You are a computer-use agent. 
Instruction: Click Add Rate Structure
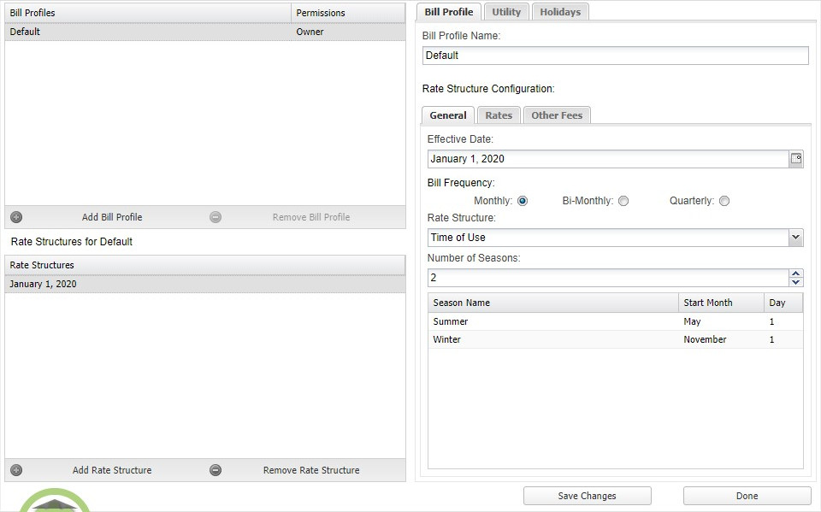click(x=112, y=470)
